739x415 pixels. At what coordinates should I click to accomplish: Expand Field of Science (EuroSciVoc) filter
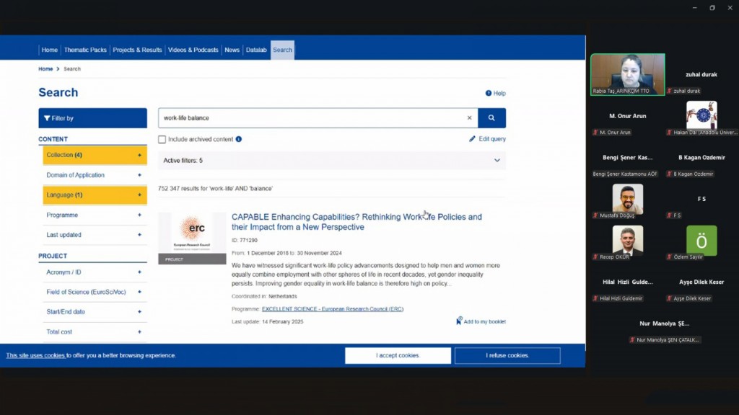coord(95,292)
